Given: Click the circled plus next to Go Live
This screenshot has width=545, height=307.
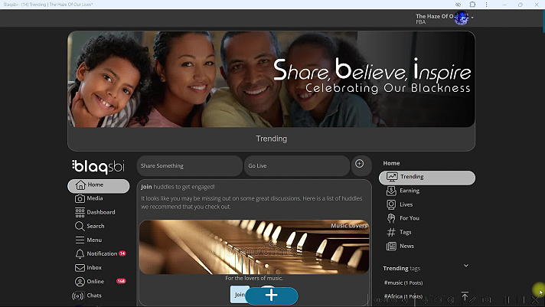Looking at the screenshot, I should coord(358,164).
